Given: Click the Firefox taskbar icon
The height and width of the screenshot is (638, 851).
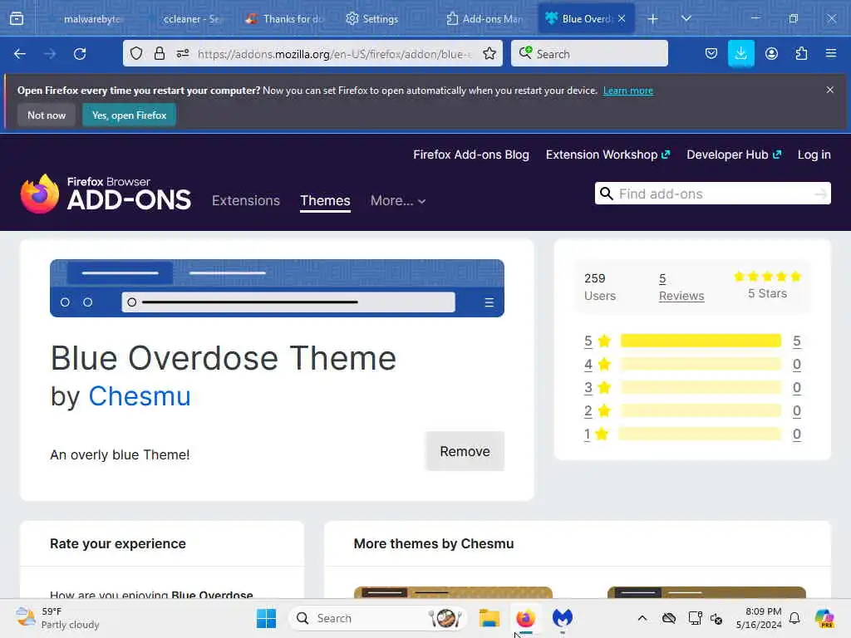Looking at the screenshot, I should (525, 618).
